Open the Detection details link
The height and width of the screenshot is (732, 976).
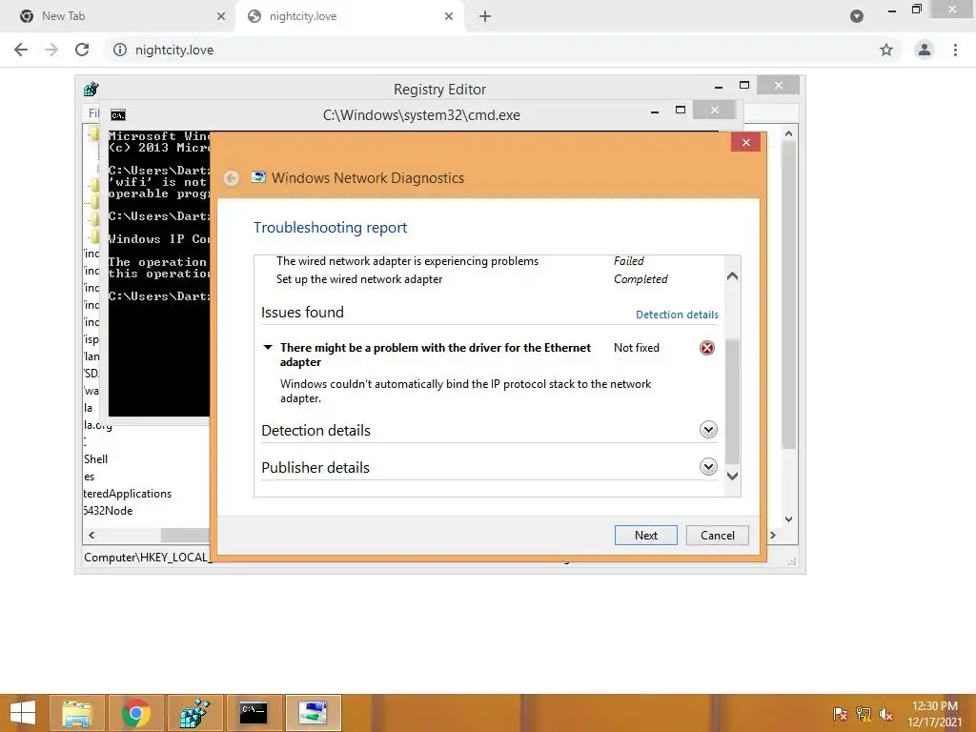point(677,315)
